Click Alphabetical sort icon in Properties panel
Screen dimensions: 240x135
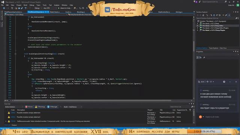201,57
